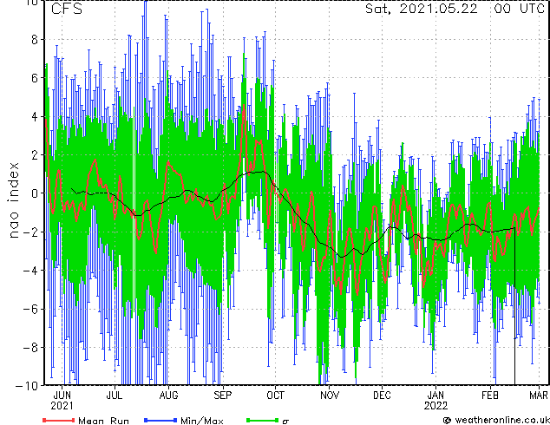Click the SEP axis label

tap(223, 396)
